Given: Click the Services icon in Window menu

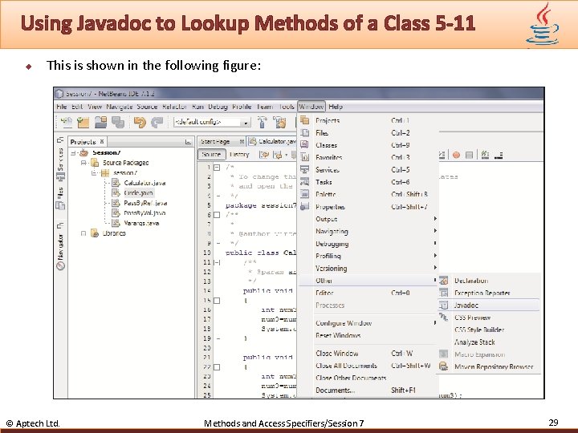Looking at the screenshot, I should click(x=304, y=170).
